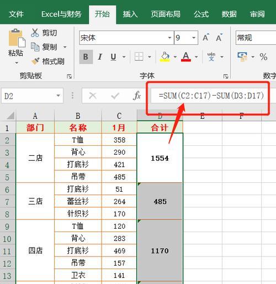Open the number format 常规 box
Screen dimensions: 276x284
256,38
